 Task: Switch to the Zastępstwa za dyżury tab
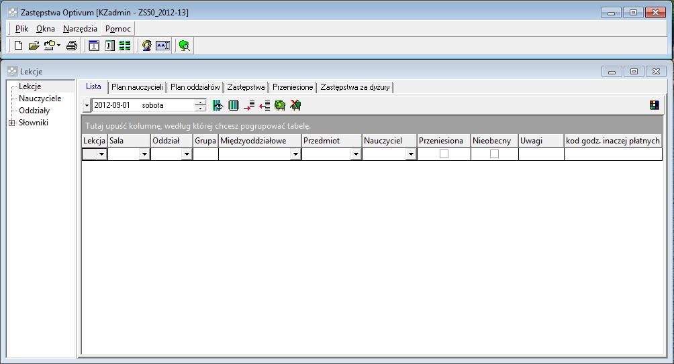[x=355, y=87]
